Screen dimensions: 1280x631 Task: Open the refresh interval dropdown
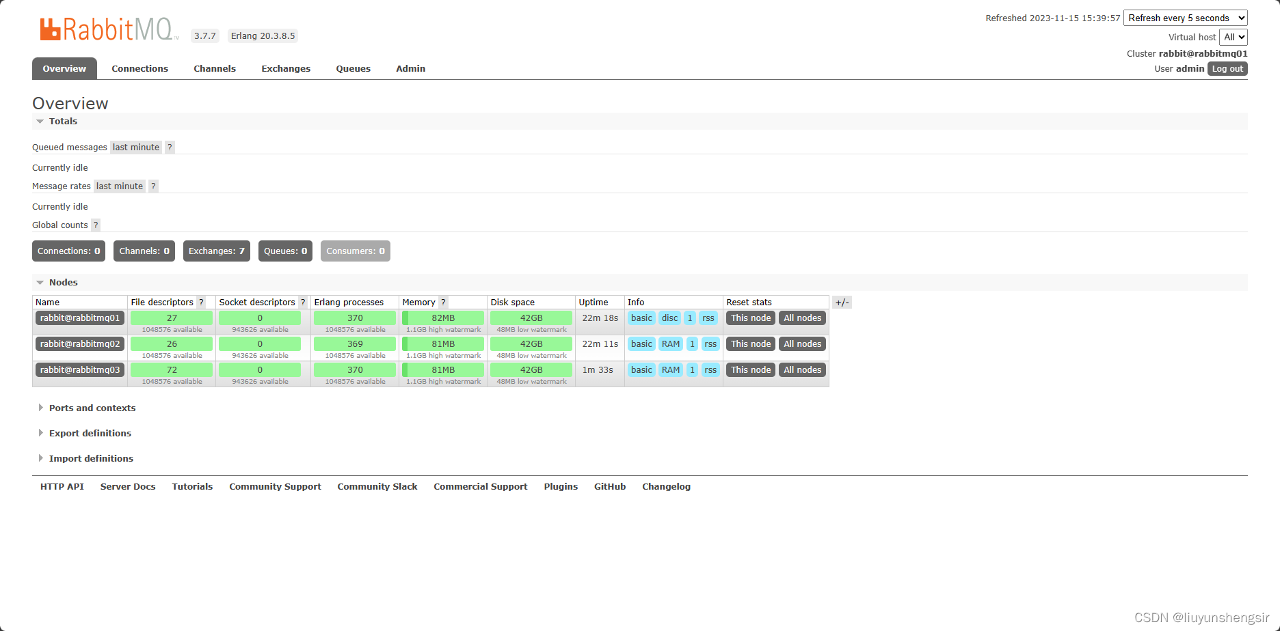tap(1185, 18)
